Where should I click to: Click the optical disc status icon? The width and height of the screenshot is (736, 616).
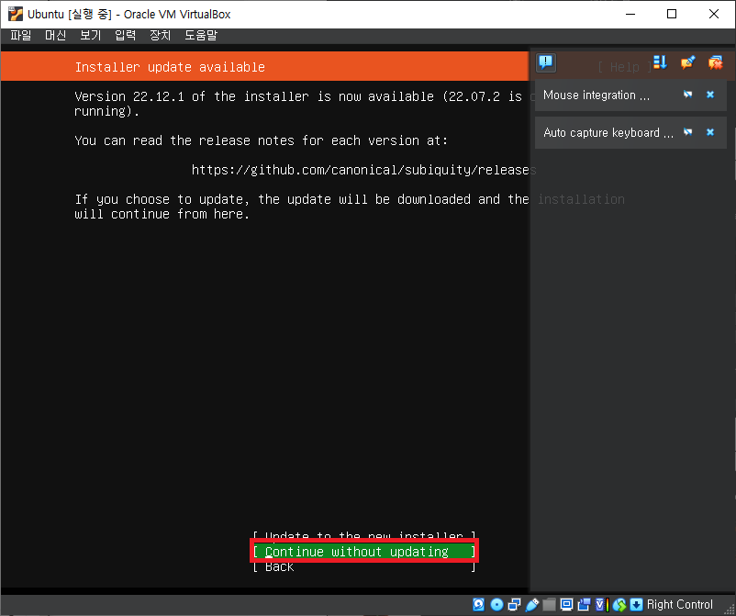pyautogui.click(x=496, y=604)
